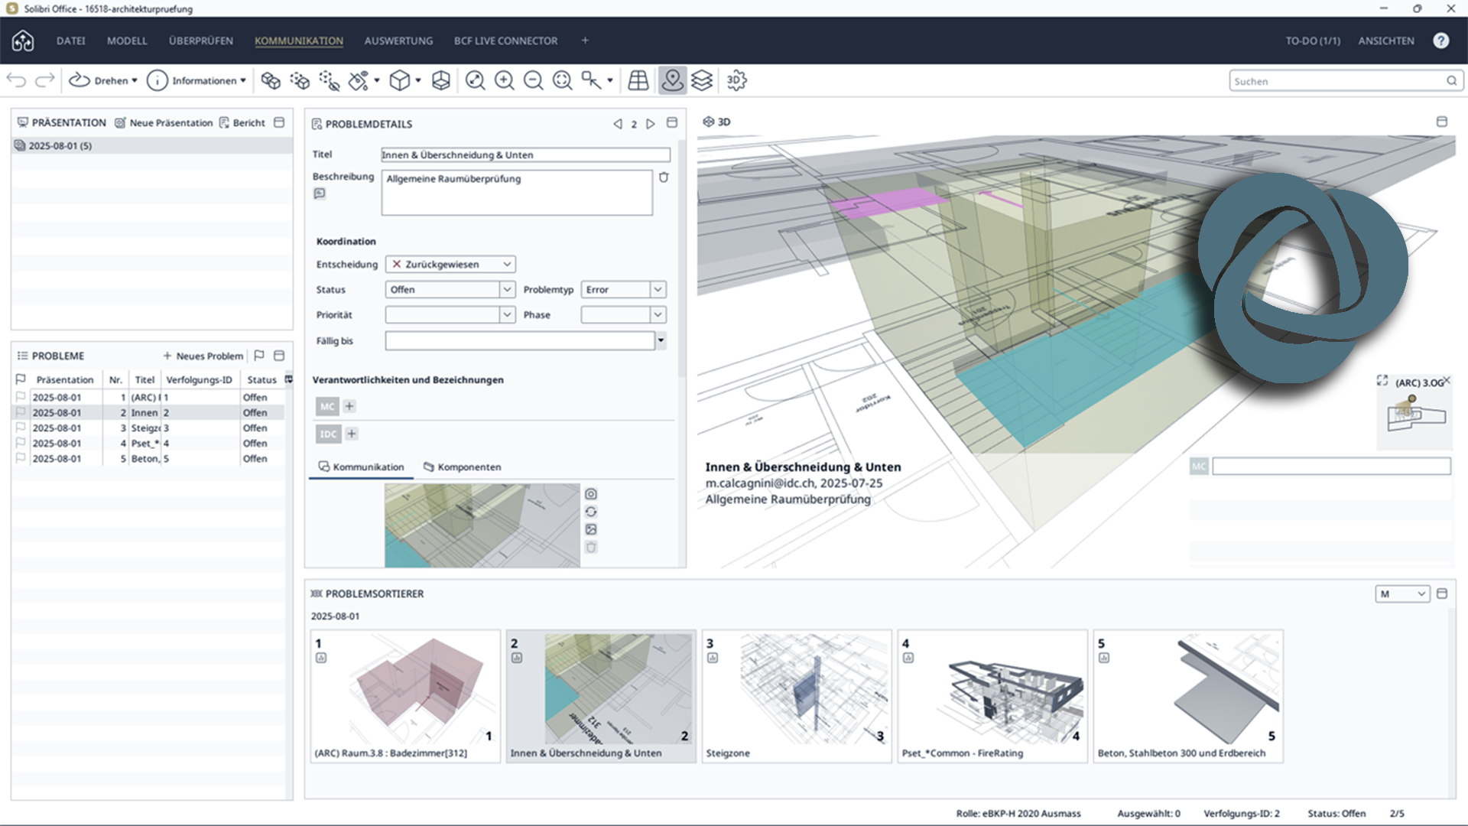Click the Neue Präsentation button
The height and width of the screenshot is (826, 1468).
pos(164,122)
